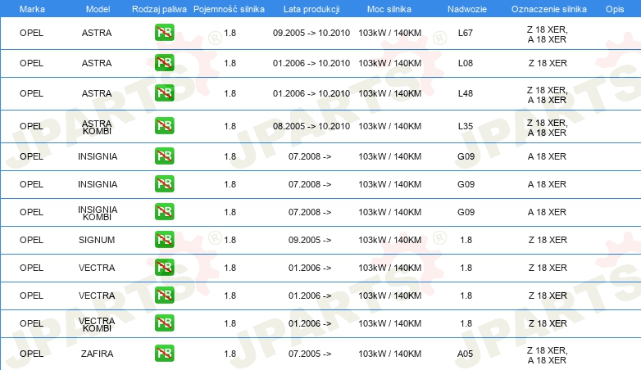Click the petrol fuel icon in ASTRA L08 row

click(164, 63)
